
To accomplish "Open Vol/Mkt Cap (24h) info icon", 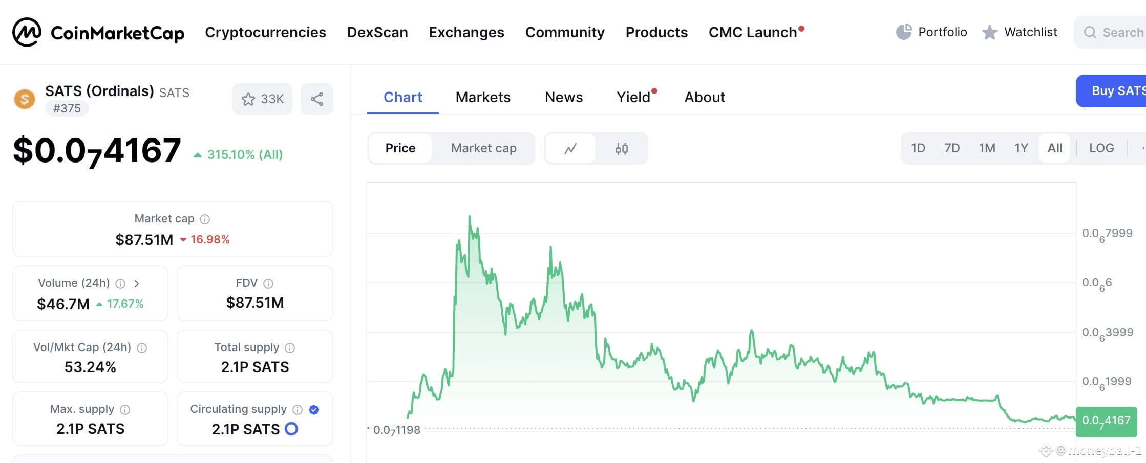I will coord(142,348).
